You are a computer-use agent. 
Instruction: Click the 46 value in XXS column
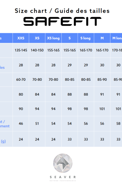[x=21, y=124]
